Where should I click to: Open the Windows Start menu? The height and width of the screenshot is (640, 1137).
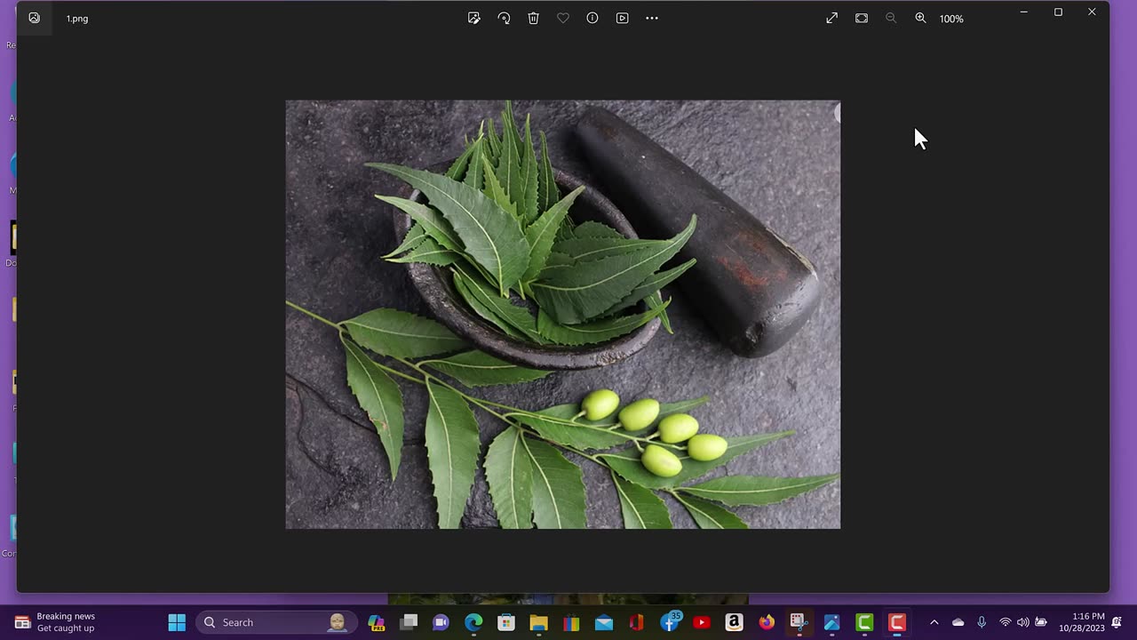coord(177,622)
